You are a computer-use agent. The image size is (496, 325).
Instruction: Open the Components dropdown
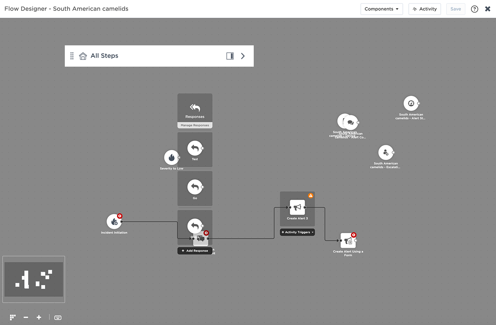coord(381,9)
